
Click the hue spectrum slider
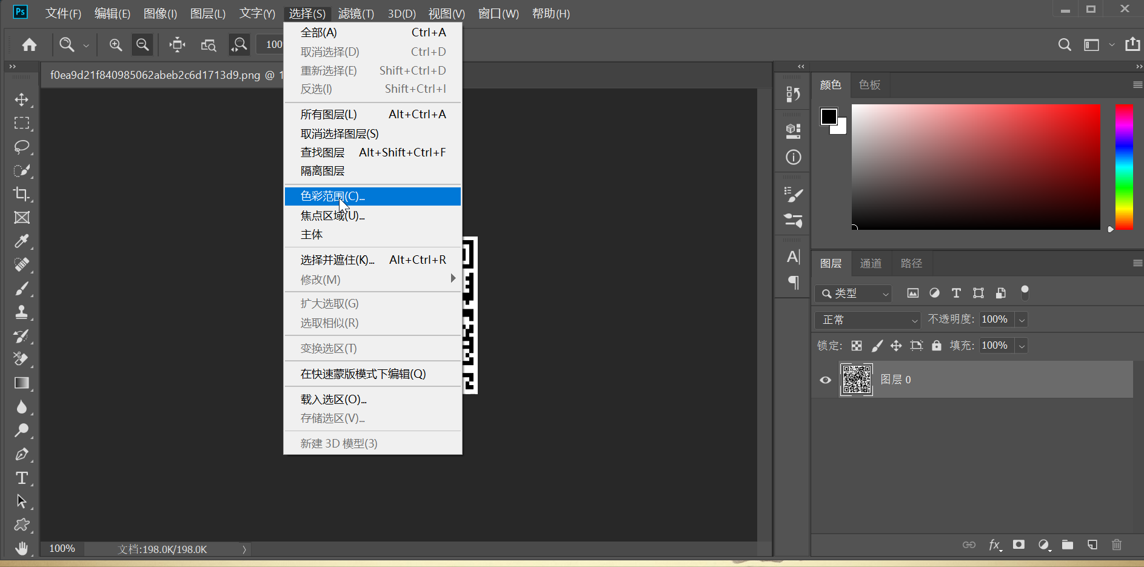tap(1124, 167)
